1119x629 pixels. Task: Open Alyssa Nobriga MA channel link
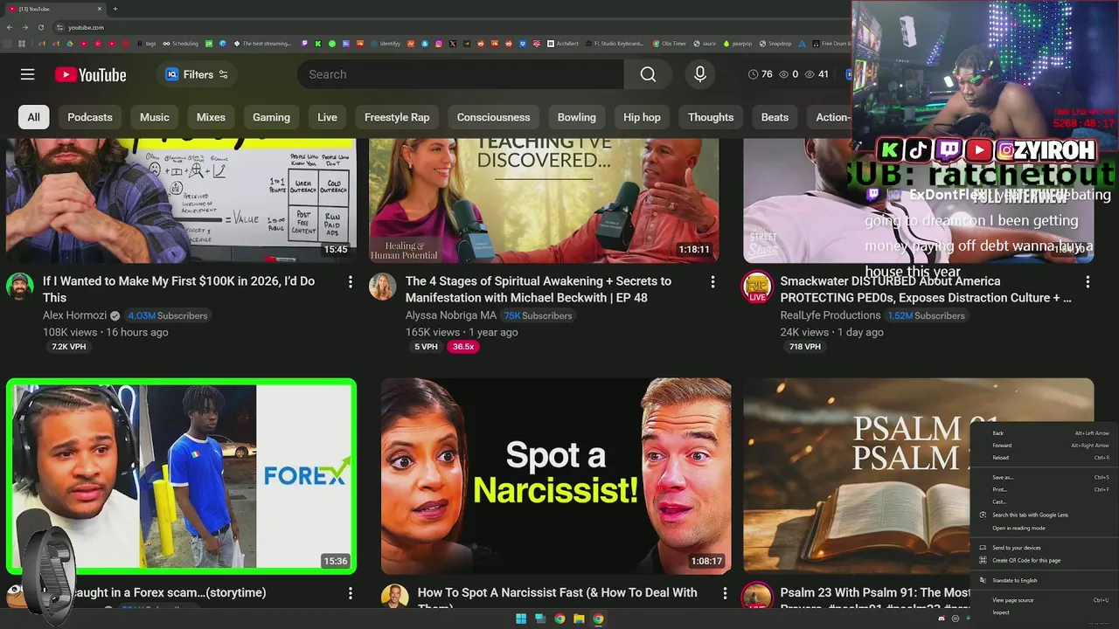pos(450,315)
